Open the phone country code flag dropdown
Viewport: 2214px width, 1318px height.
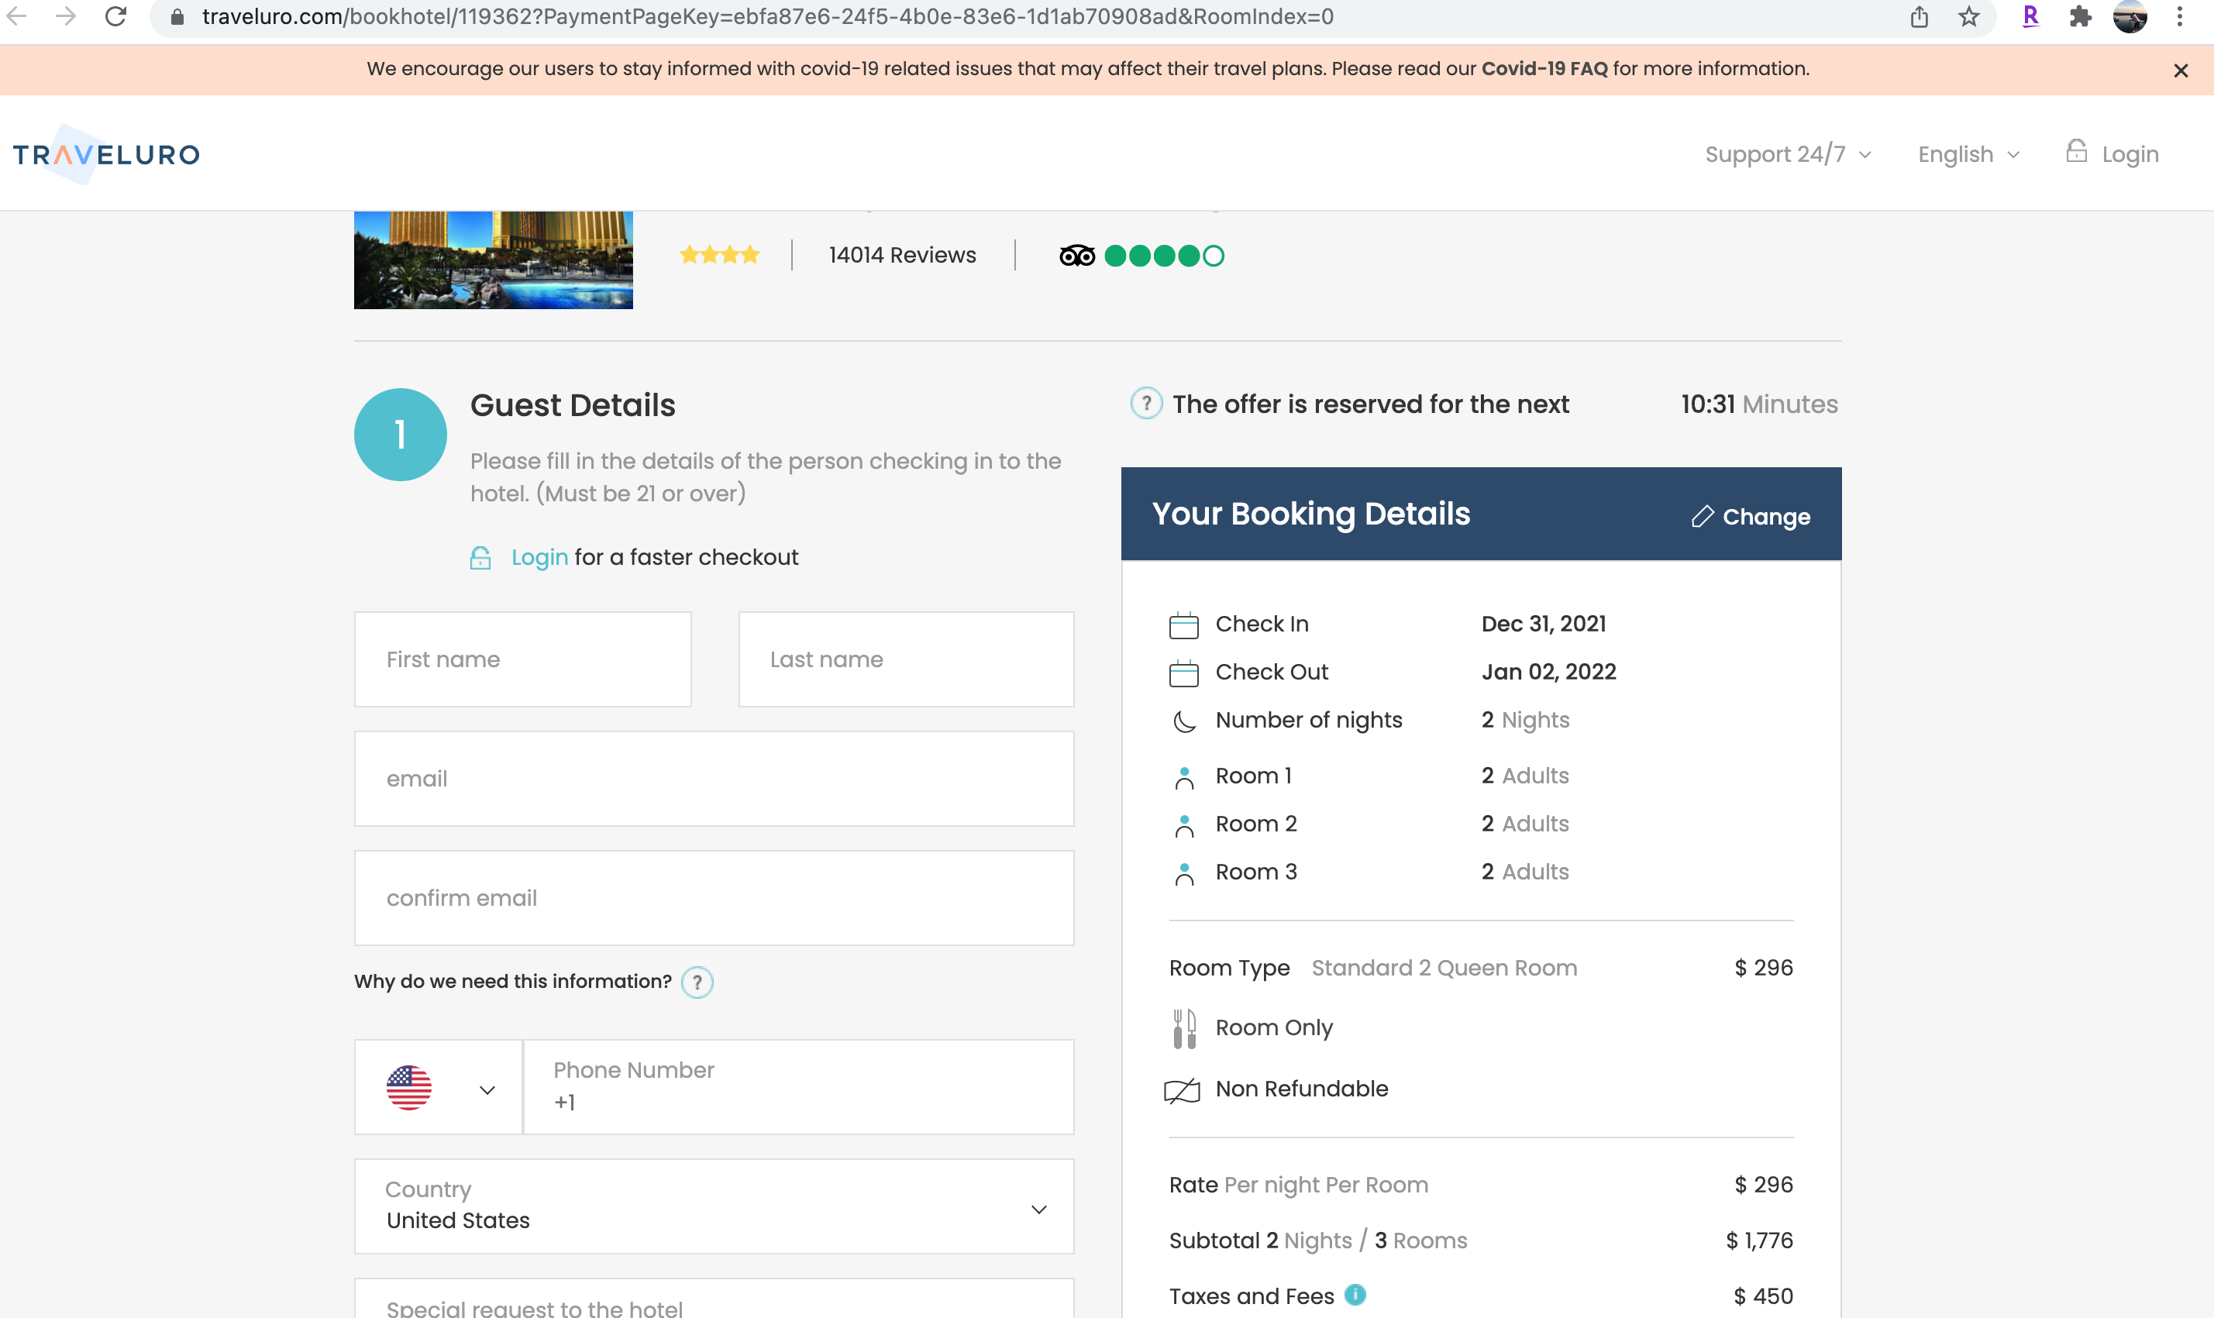tap(439, 1088)
